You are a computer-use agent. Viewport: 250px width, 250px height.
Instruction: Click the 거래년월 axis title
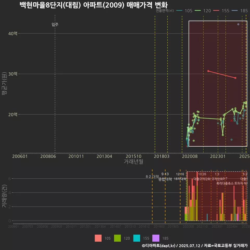click(133, 161)
